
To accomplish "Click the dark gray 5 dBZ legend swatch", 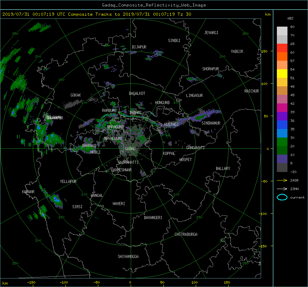I will (x=282, y=167).
